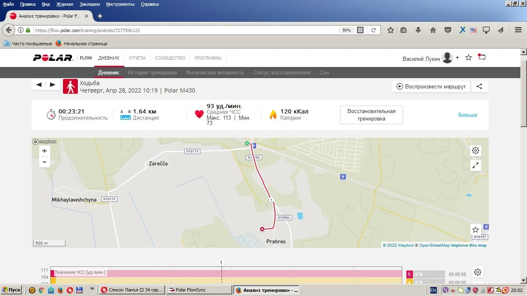The height and width of the screenshot is (296, 527).
Task: Show more taskbar quick launch icons
Action: 92,289
